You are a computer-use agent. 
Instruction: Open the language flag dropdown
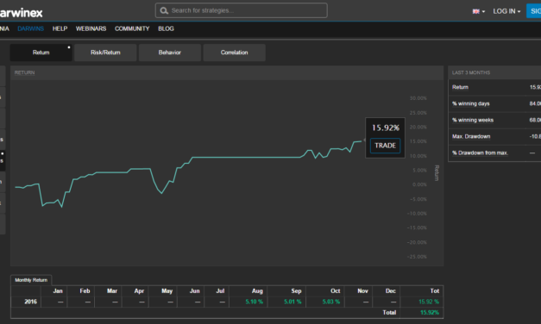pyautogui.click(x=479, y=11)
